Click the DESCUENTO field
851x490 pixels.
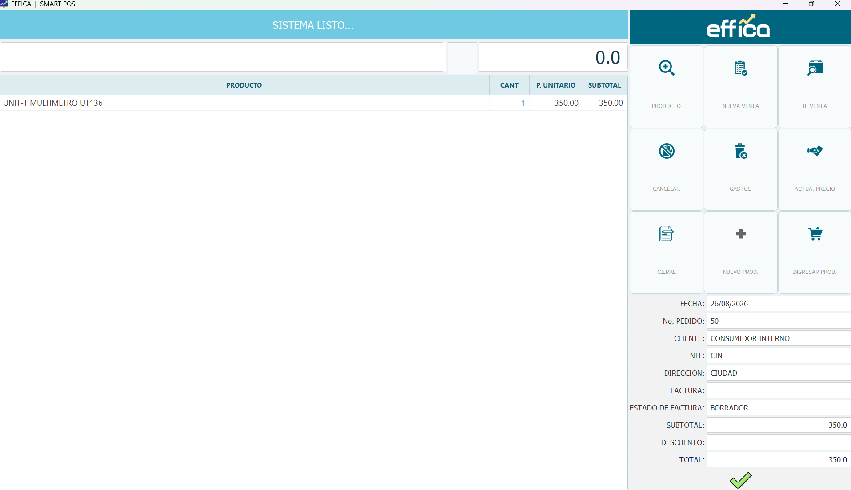[x=779, y=442]
